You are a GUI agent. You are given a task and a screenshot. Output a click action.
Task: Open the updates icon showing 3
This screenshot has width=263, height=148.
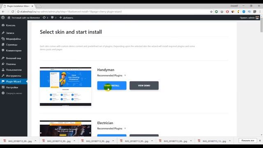pos(45,18)
